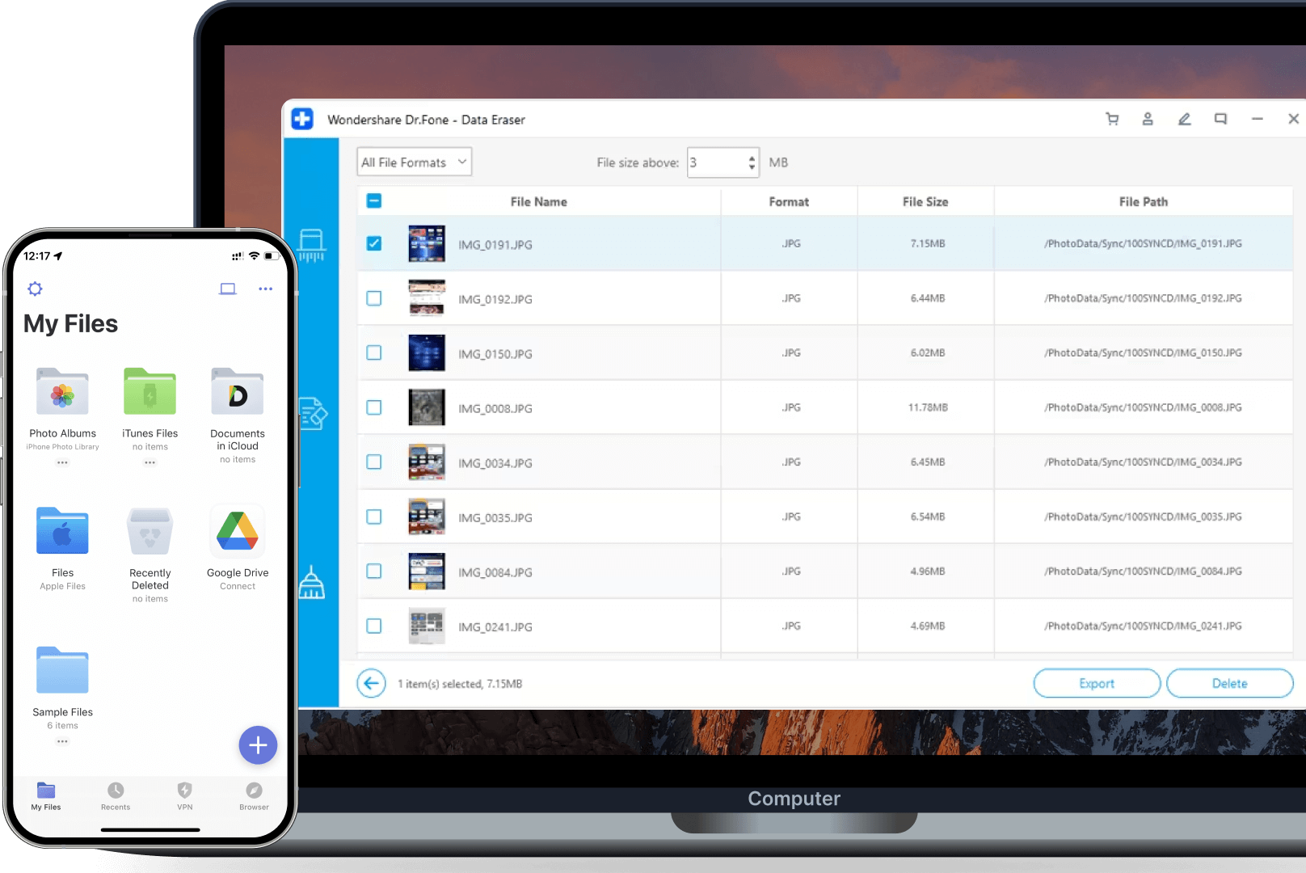
Task: Open the IMG_0150.JPG thumbnail
Action: click(x=427, y=352)
